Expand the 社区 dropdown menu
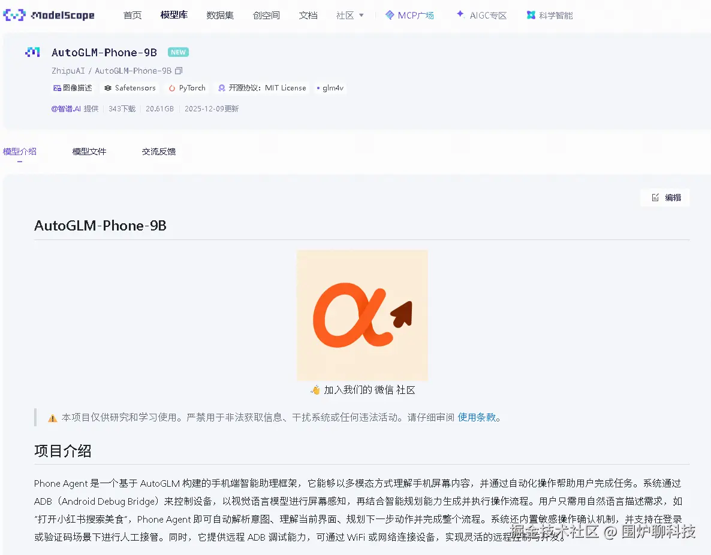 [350, 15]
